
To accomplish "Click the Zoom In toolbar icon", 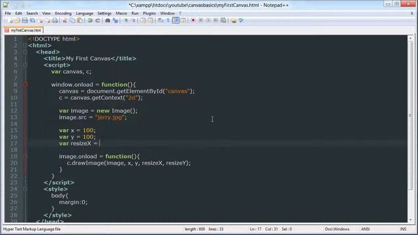I will click(x=126, y=20).
